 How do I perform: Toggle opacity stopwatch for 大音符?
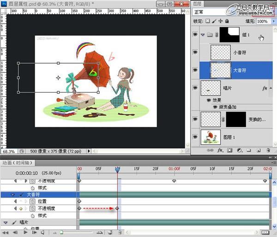pyautogui.click(x=32, y=208)
